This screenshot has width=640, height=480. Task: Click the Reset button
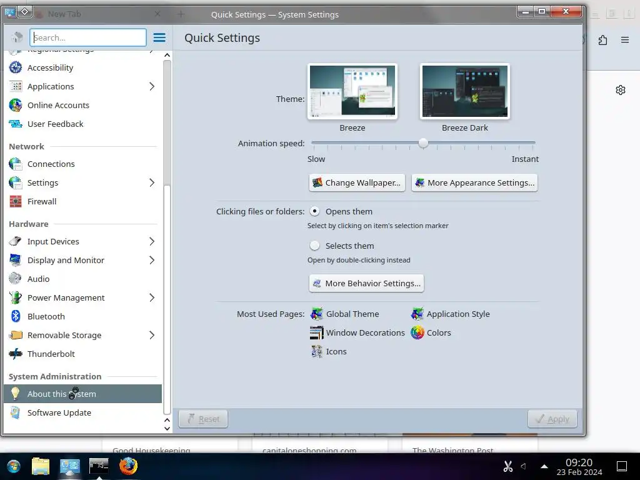pos(203,419)
